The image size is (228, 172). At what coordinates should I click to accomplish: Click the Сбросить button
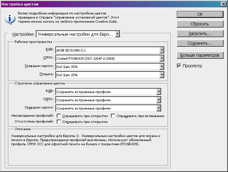click(x=200, y=24)
